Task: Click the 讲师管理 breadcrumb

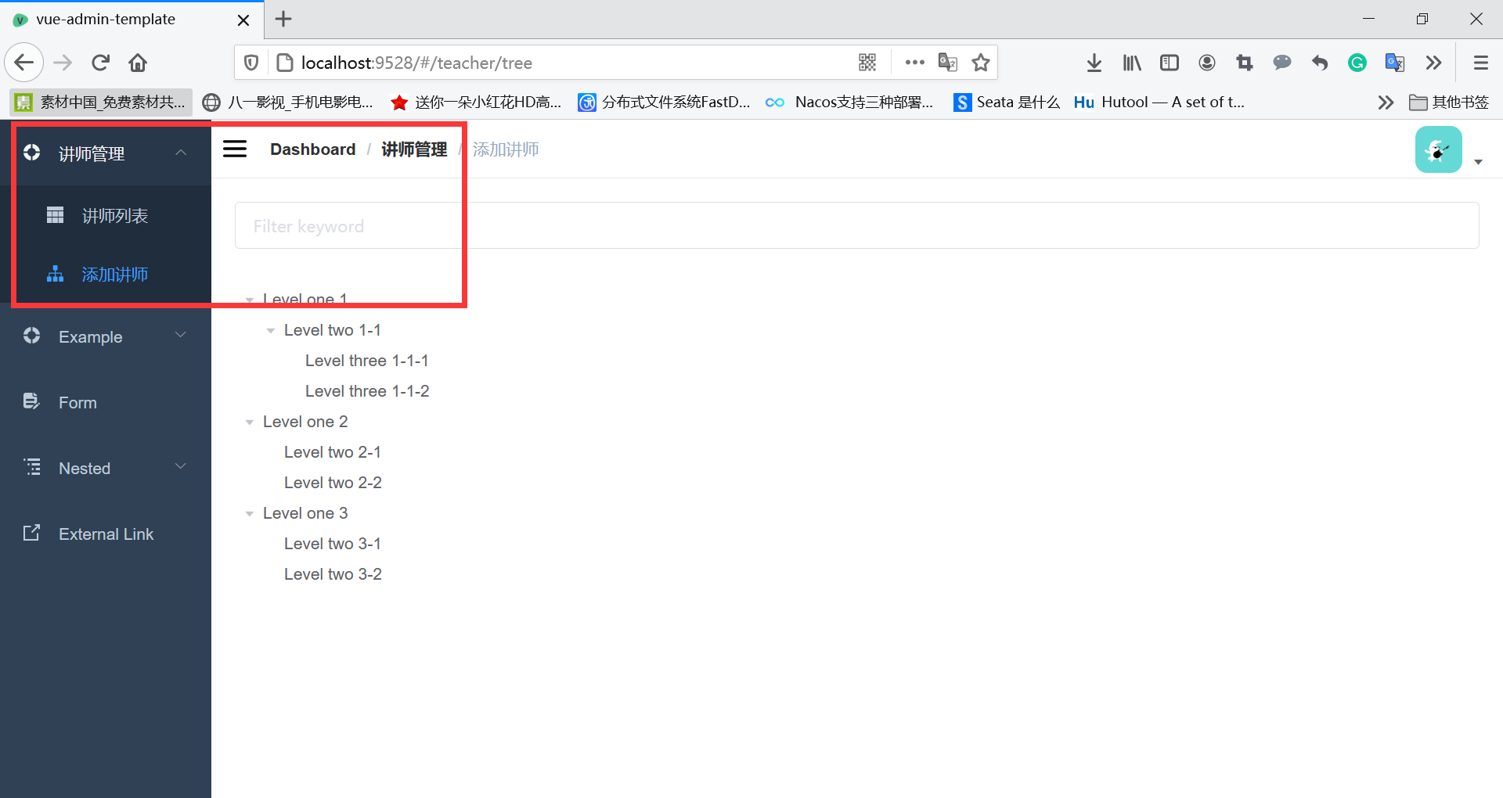Action: [414, 149]
